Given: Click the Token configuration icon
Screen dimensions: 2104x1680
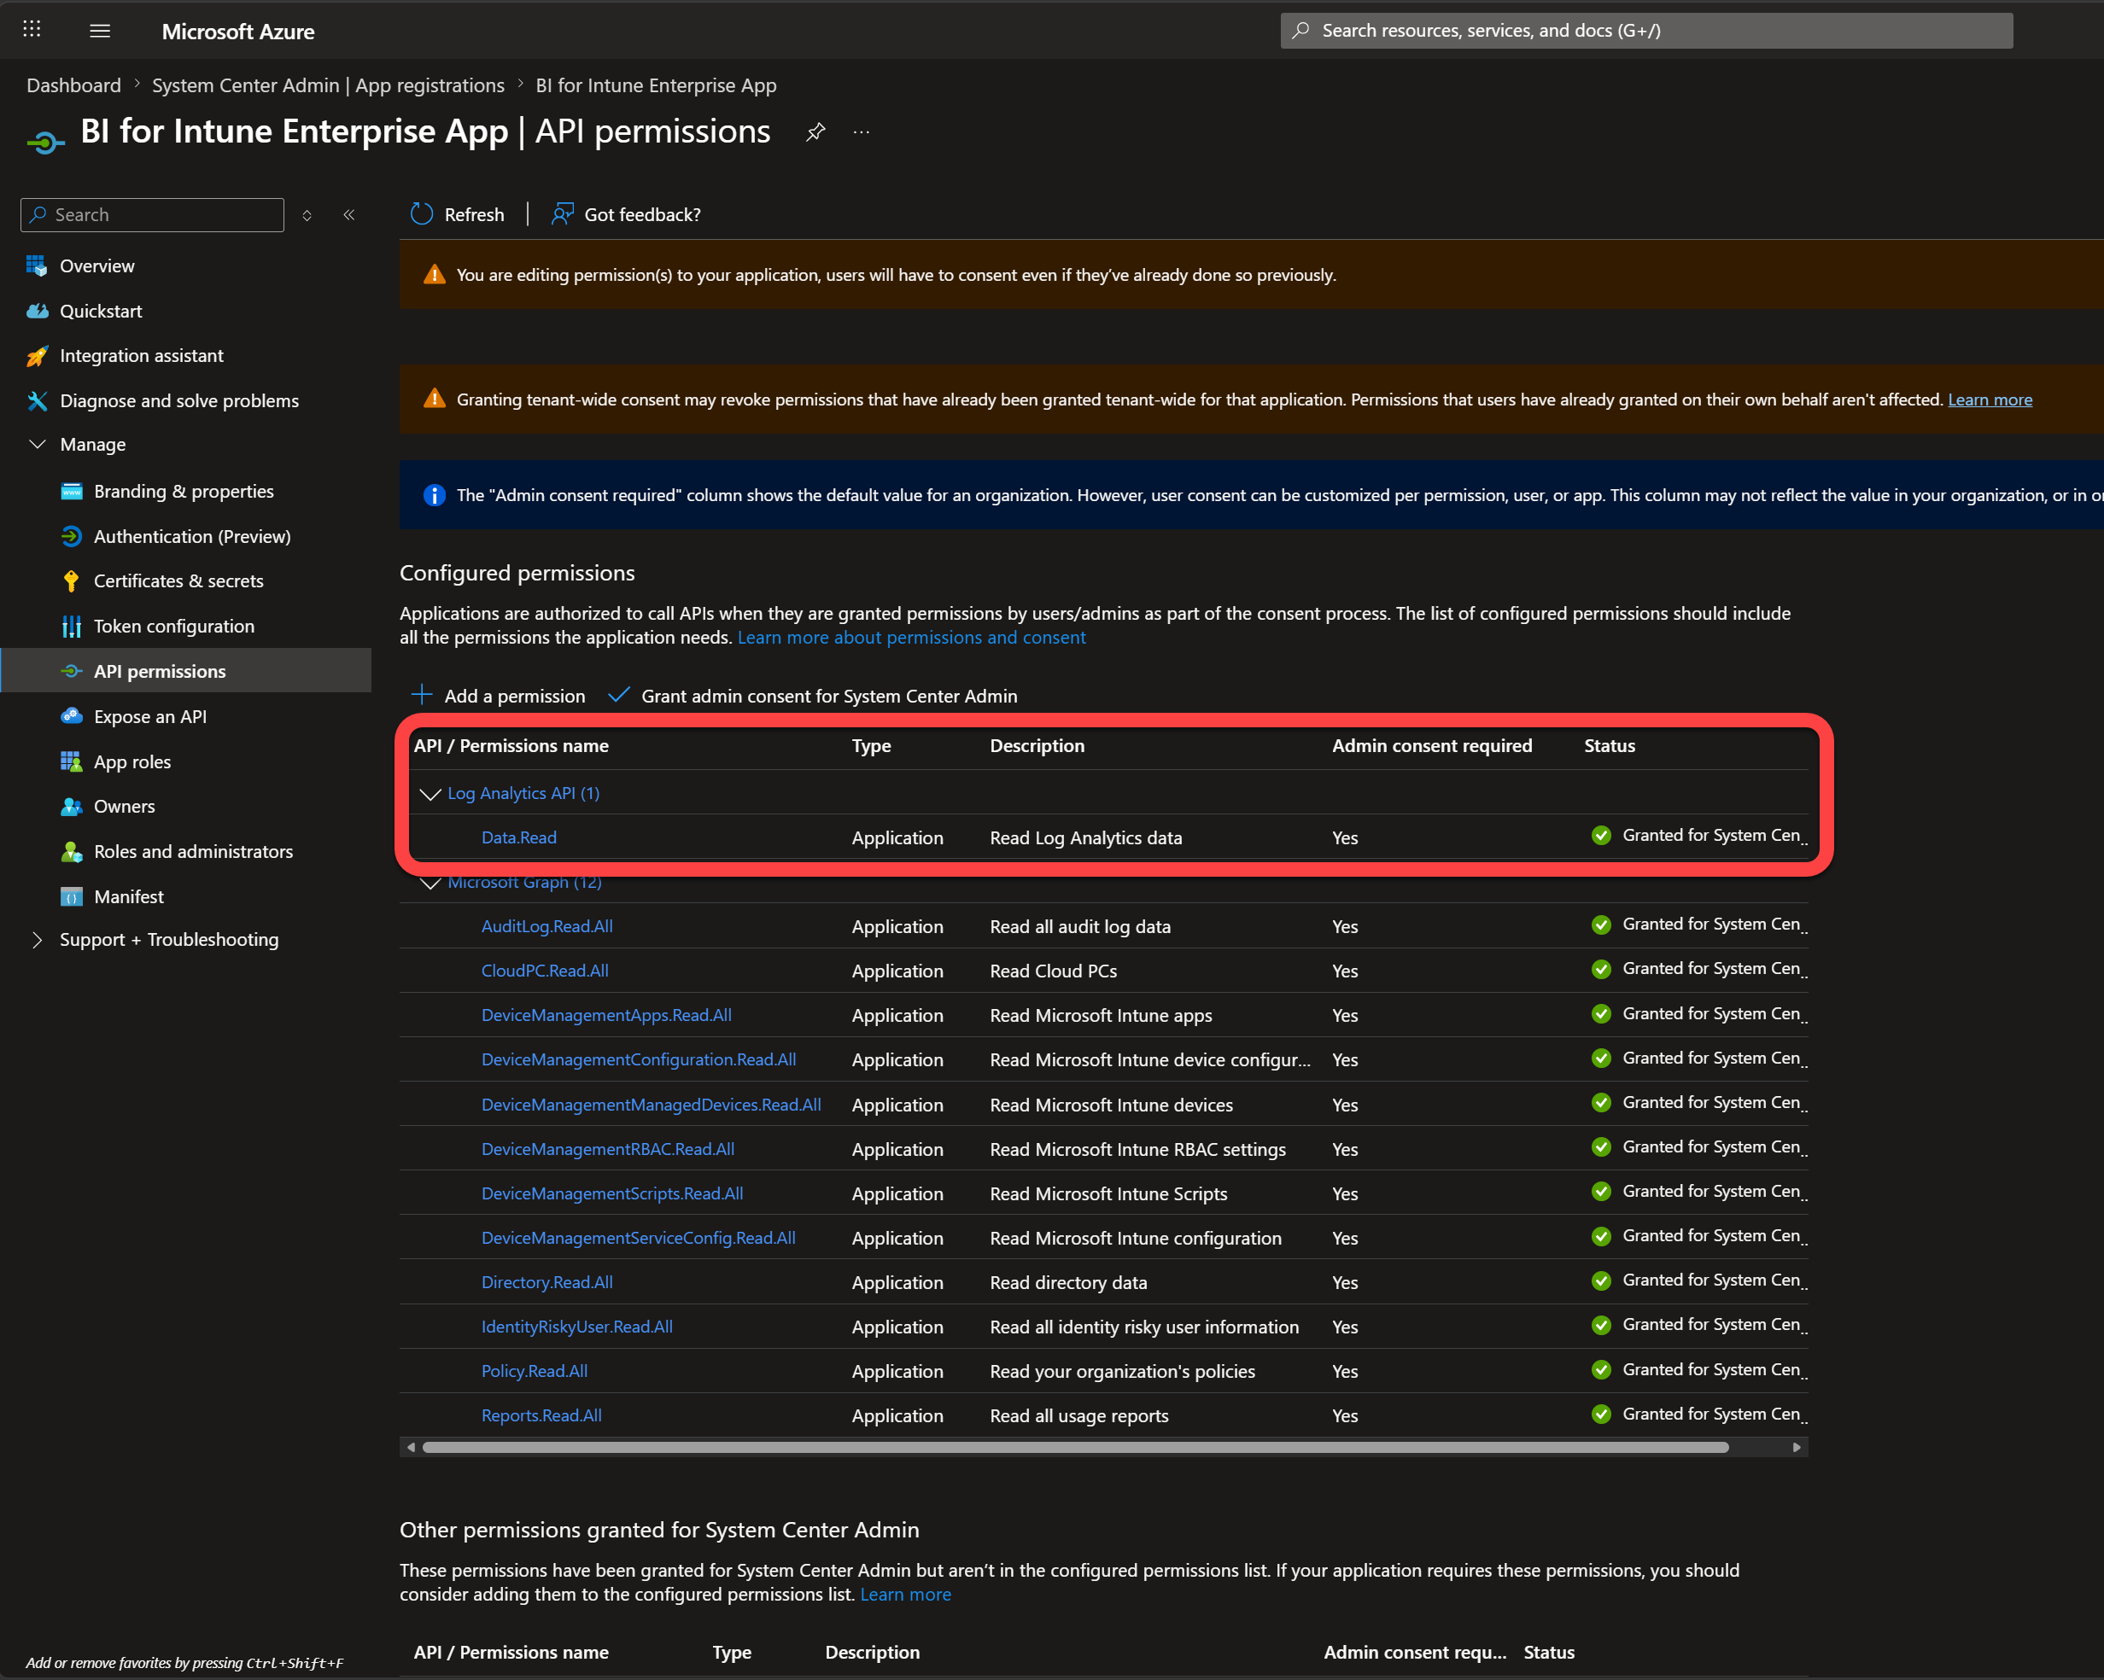Looking at the screenshot, I should coord(71,627).
